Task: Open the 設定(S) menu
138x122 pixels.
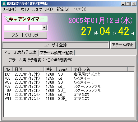Action: pos(63,9)
